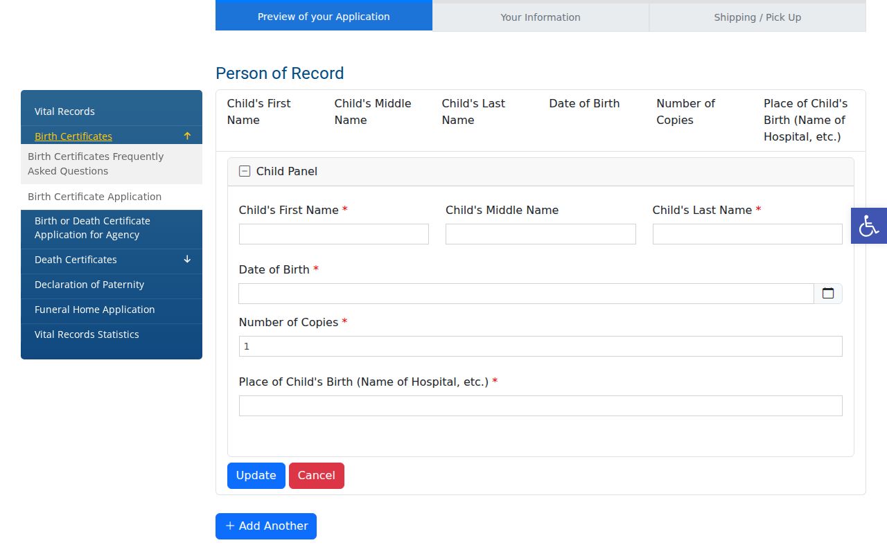Go to Shipping / Pick Up tab
This screenshot has width=887, height=554.
click(x=757, y=17)
